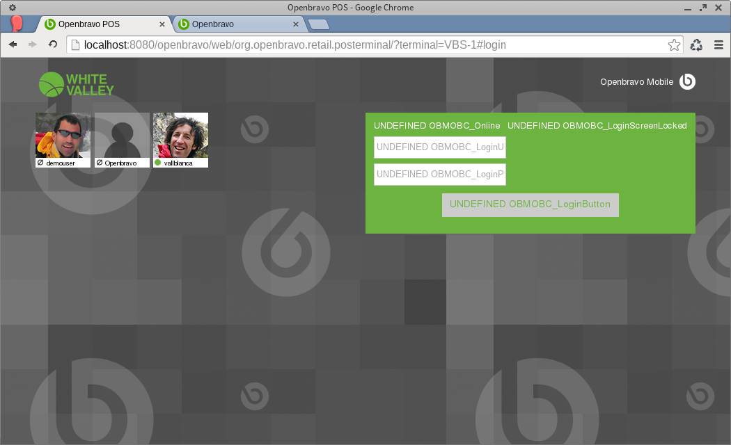This screenshot has width=731, height=445.
Task: Switch to the Openbravo POS tab
Action: point(97,24)
